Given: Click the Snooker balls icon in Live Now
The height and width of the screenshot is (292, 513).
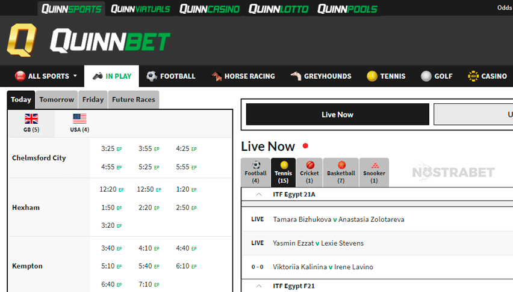Looking at the screenshot, I should [x=375, y=165].
